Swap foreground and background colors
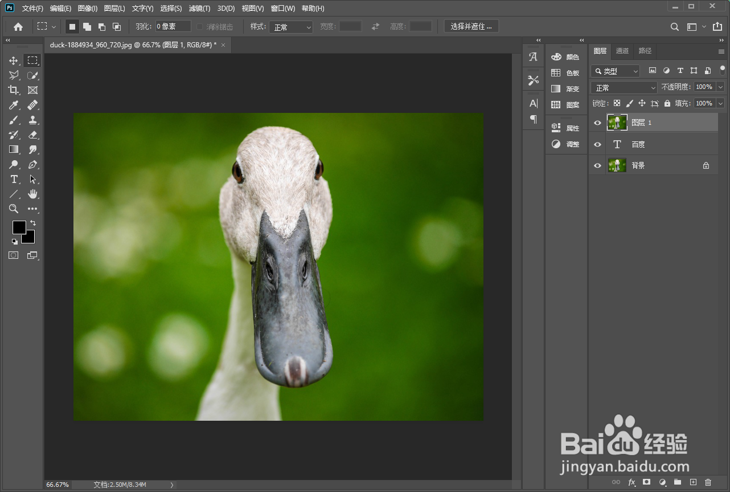The width and height of the screenshot is (730, 492). (33, 223)
